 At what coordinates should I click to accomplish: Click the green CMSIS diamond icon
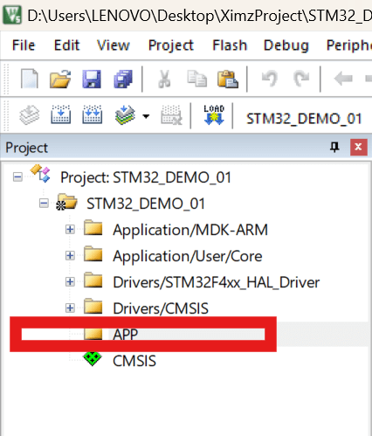click(93, 359)
